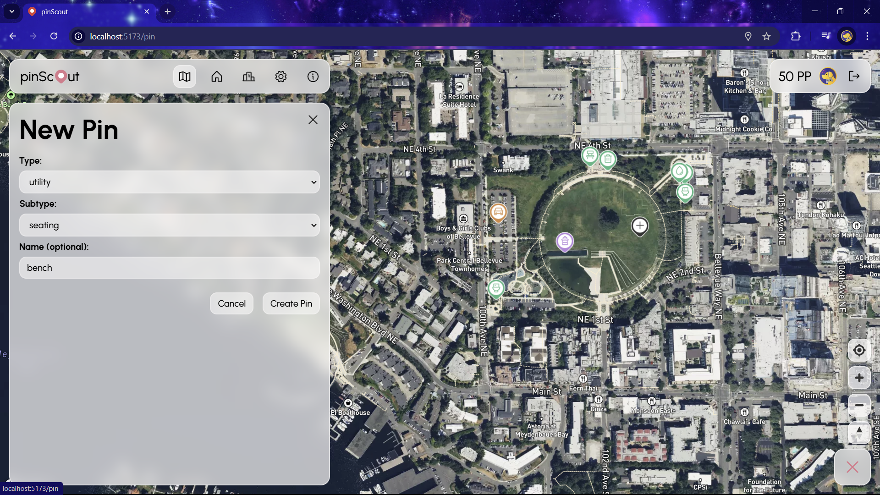The width and height of the screenshot is (880, 495).
Task: Click the purple pin marker in park
Action: pyautogui.click(x=565, y=241)
